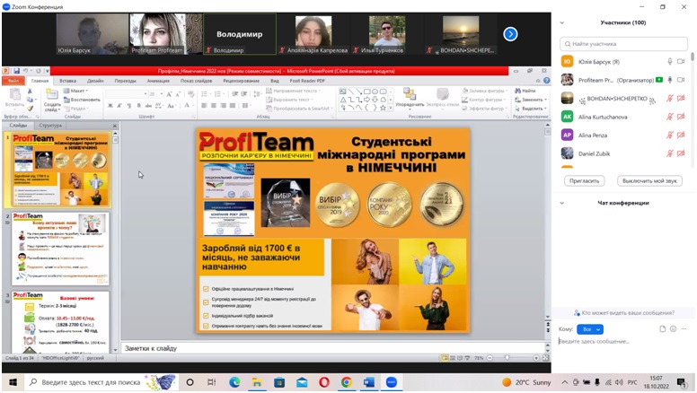Open the Анимация ribbon tab
697x393 pixels.
point(158,81)
